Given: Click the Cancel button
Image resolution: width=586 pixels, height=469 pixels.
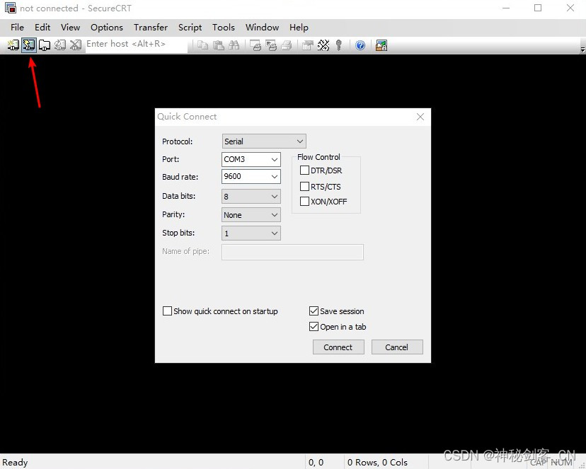Looking at the screenshot, I should click(x=397, y=347).
